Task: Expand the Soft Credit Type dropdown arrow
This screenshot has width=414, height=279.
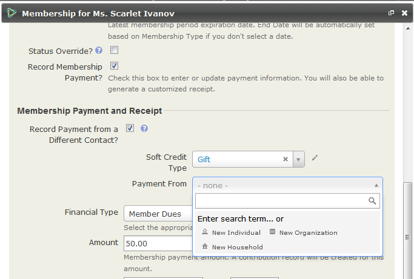Action: (298, 160)
